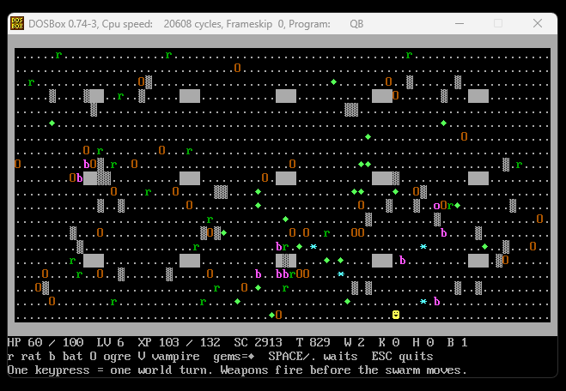Click the DOSBox window title text
The image size is (566, 391).
(196, 24)
